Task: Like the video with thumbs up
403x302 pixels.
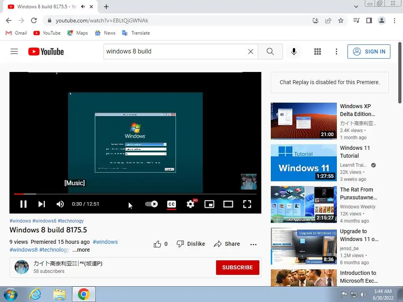Action: [x=161, y=244]
